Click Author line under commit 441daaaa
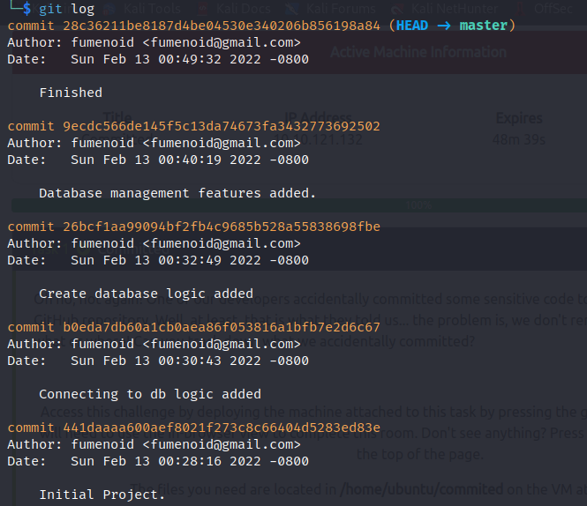The image size is (587, 506). pyautogui.click(x=154, y=444)
